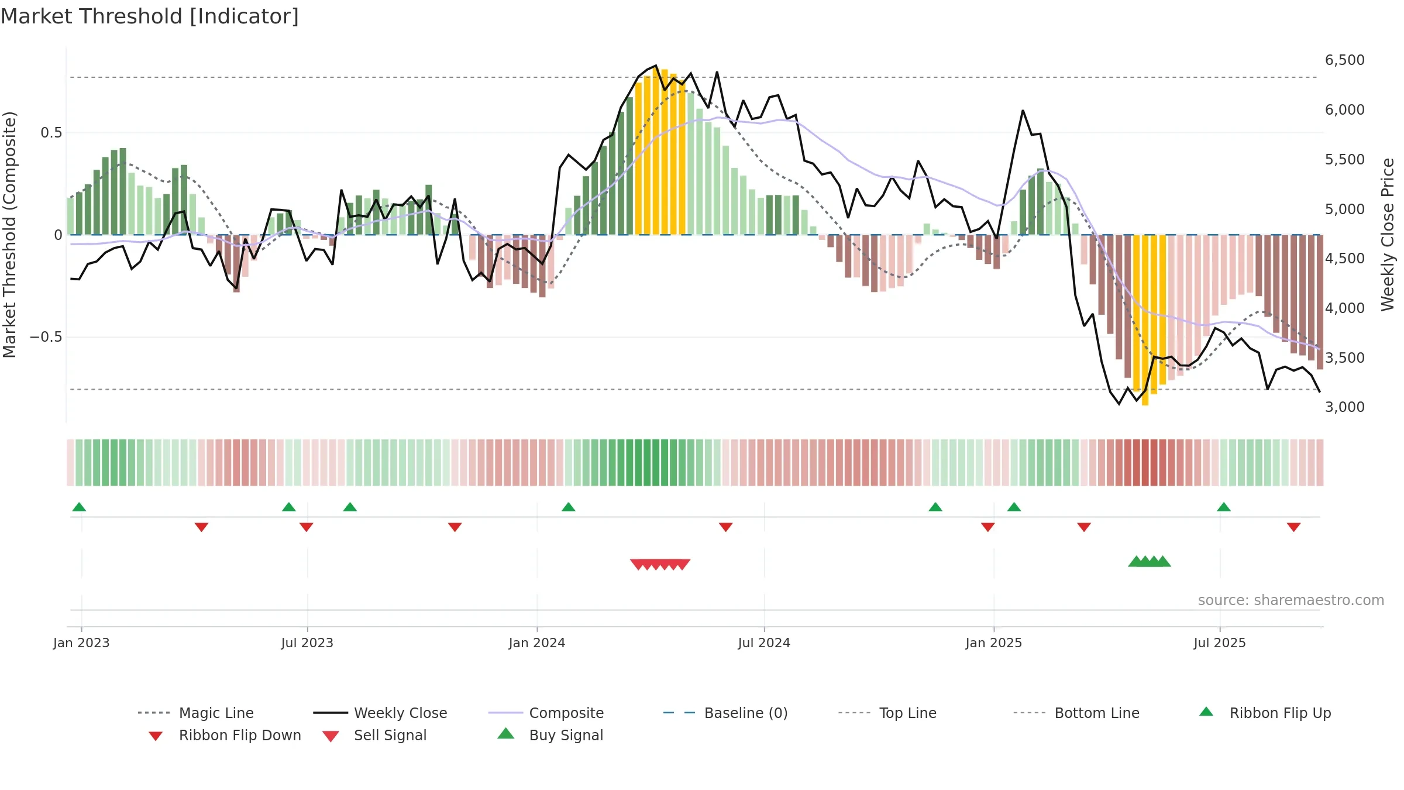
Task: Click the ribbon flip up marker after Jul 2023
Action: tap(350, 507)
